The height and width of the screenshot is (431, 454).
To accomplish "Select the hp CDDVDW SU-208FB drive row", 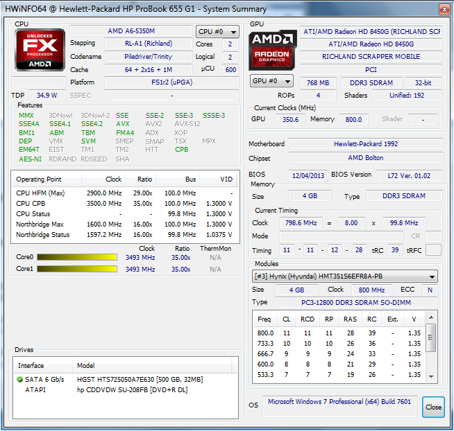I will (x=126, y=390).
